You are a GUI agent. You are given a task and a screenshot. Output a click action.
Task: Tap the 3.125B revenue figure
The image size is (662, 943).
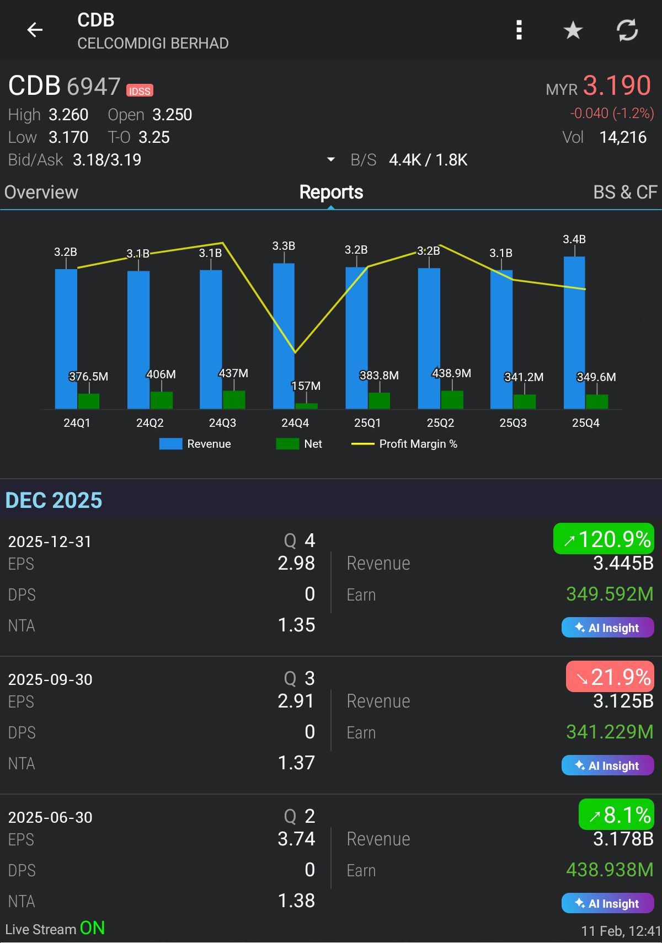(x=623, y=701)
